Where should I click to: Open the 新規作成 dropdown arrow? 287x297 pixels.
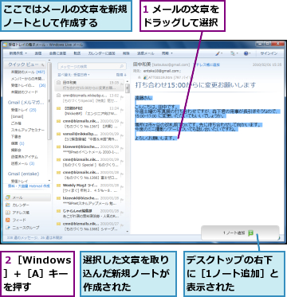click(x=26, y=53)
